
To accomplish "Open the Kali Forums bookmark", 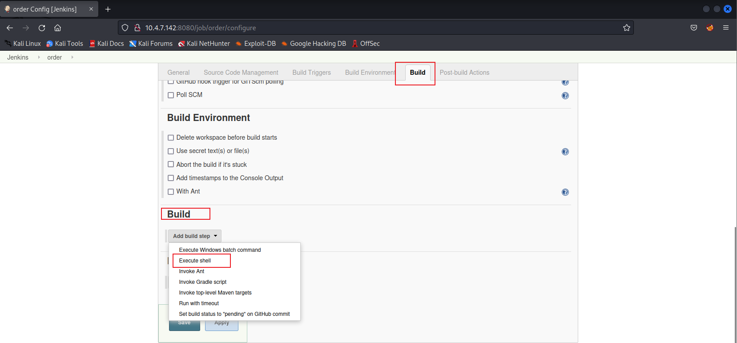I will tap(151, 44).
